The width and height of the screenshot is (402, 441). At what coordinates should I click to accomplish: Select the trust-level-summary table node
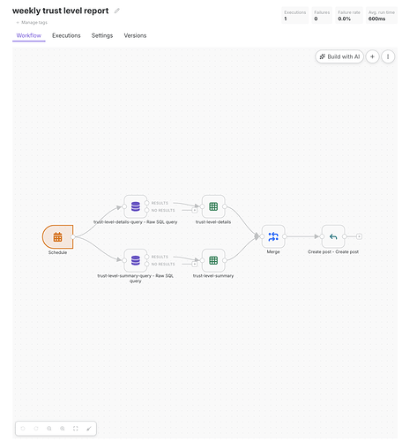pos(213,260)
